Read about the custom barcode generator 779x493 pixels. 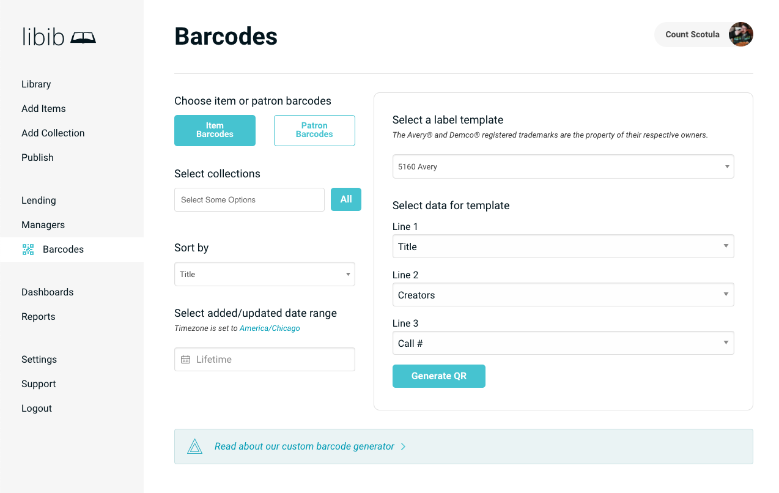[304, 446]
